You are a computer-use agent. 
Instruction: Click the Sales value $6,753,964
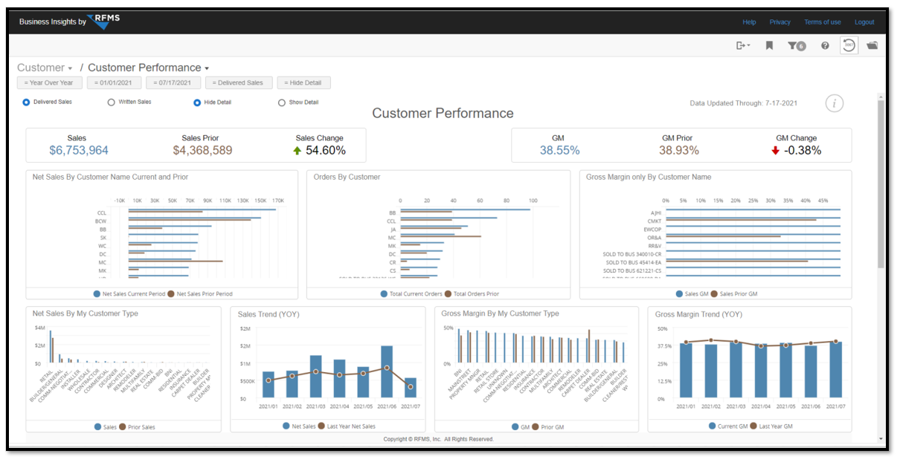point(79,151)
